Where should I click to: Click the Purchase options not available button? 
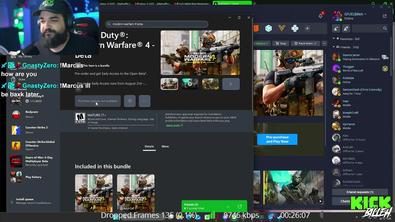[x=98, y=101]
